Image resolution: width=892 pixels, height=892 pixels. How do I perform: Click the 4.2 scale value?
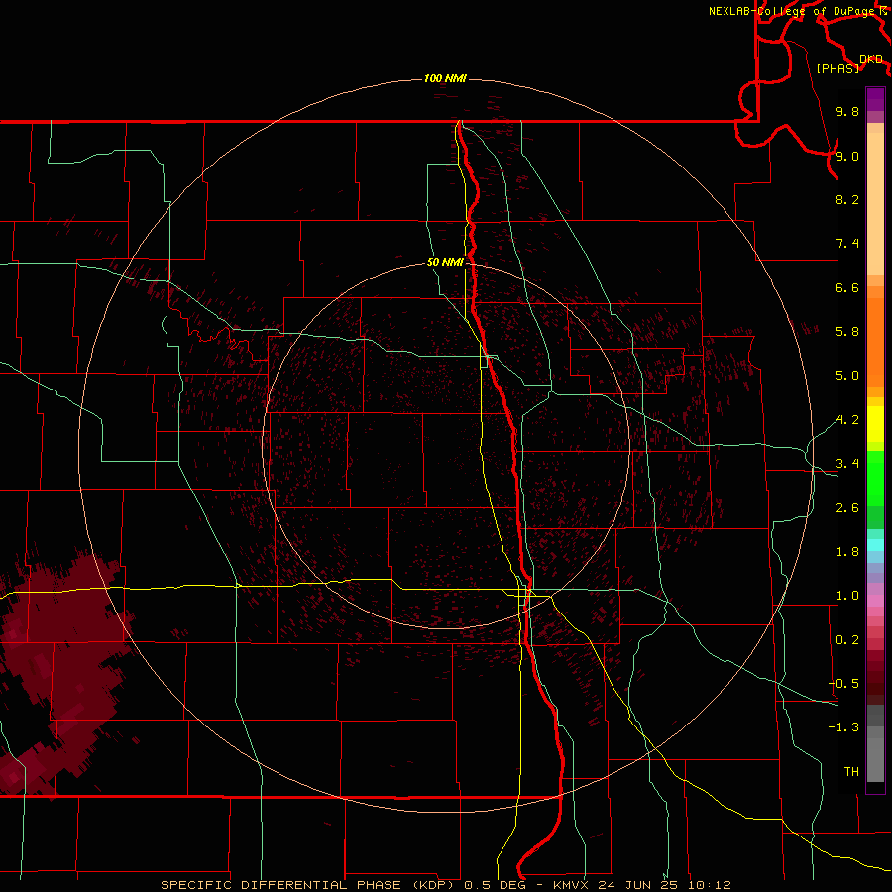(847, 420)
